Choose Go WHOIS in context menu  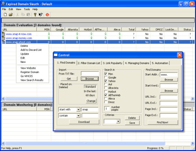coord(27,76)
